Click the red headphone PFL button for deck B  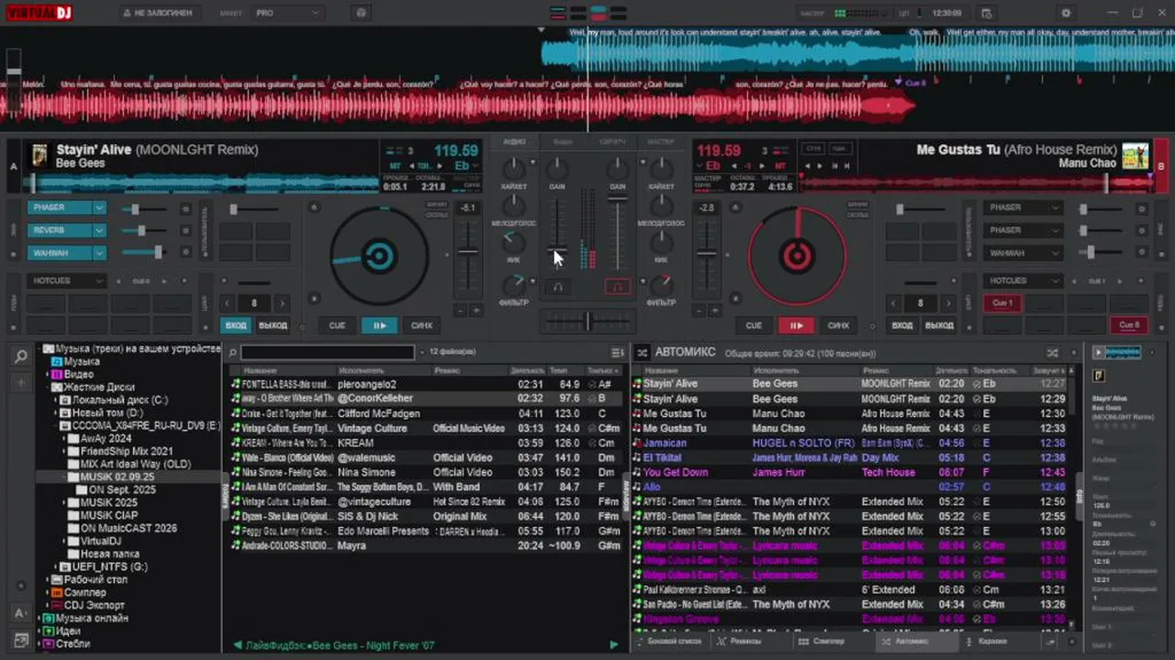618,287
